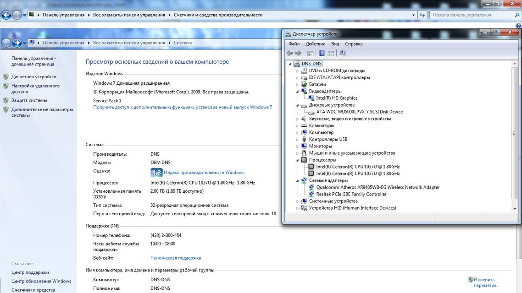Select ATA WDC WD5000LPVX-7 SCSI Disk Device

click(x=360, y=112)
